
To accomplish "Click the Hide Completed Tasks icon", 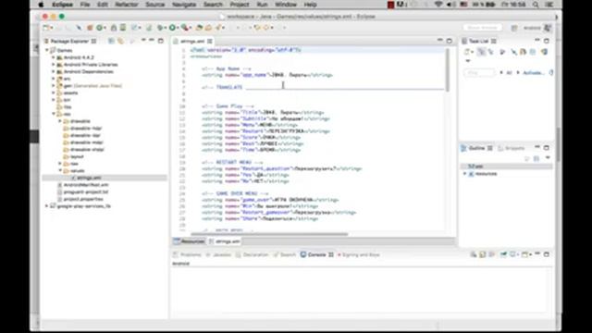I will coord(514,52).
